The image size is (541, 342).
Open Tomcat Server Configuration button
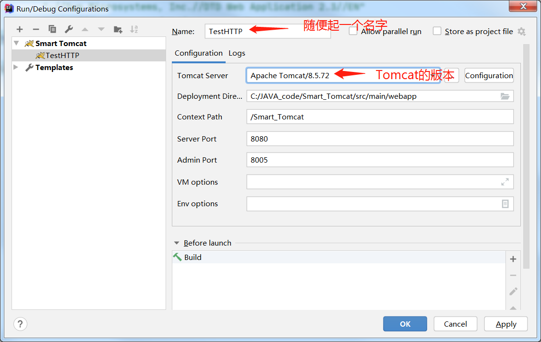tap(489, 75)
